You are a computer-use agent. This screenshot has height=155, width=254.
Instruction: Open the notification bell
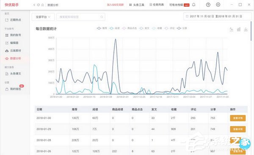click(193, 5)
